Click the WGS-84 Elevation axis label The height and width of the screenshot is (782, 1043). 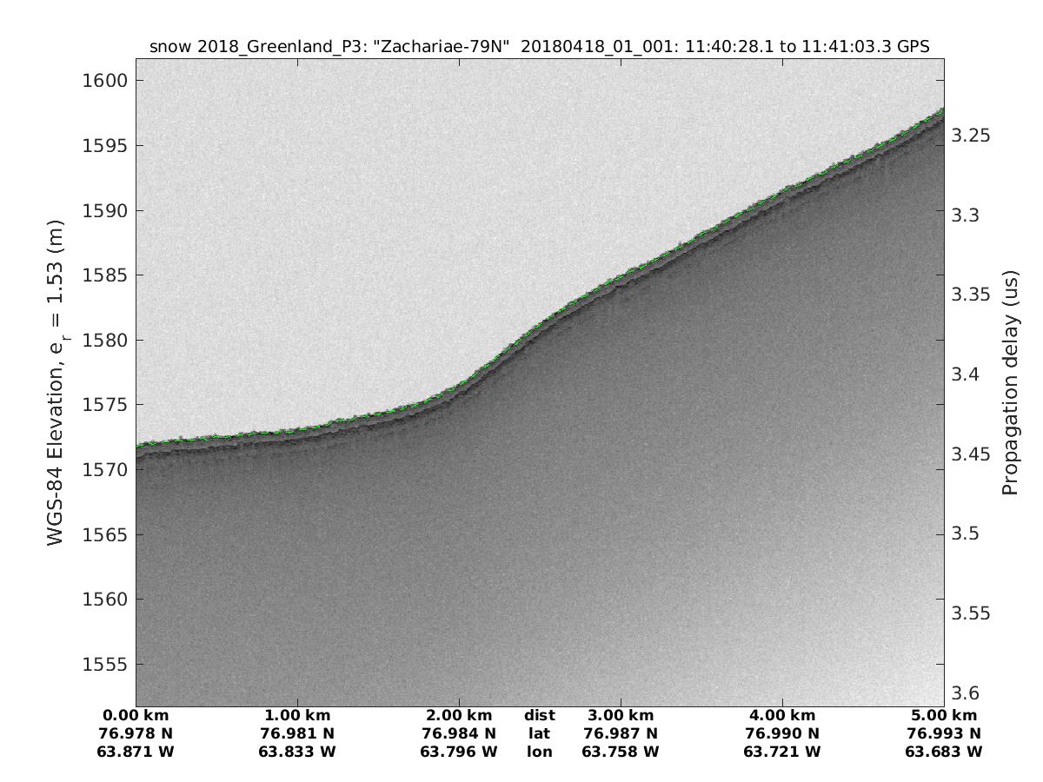pos(57,382)
